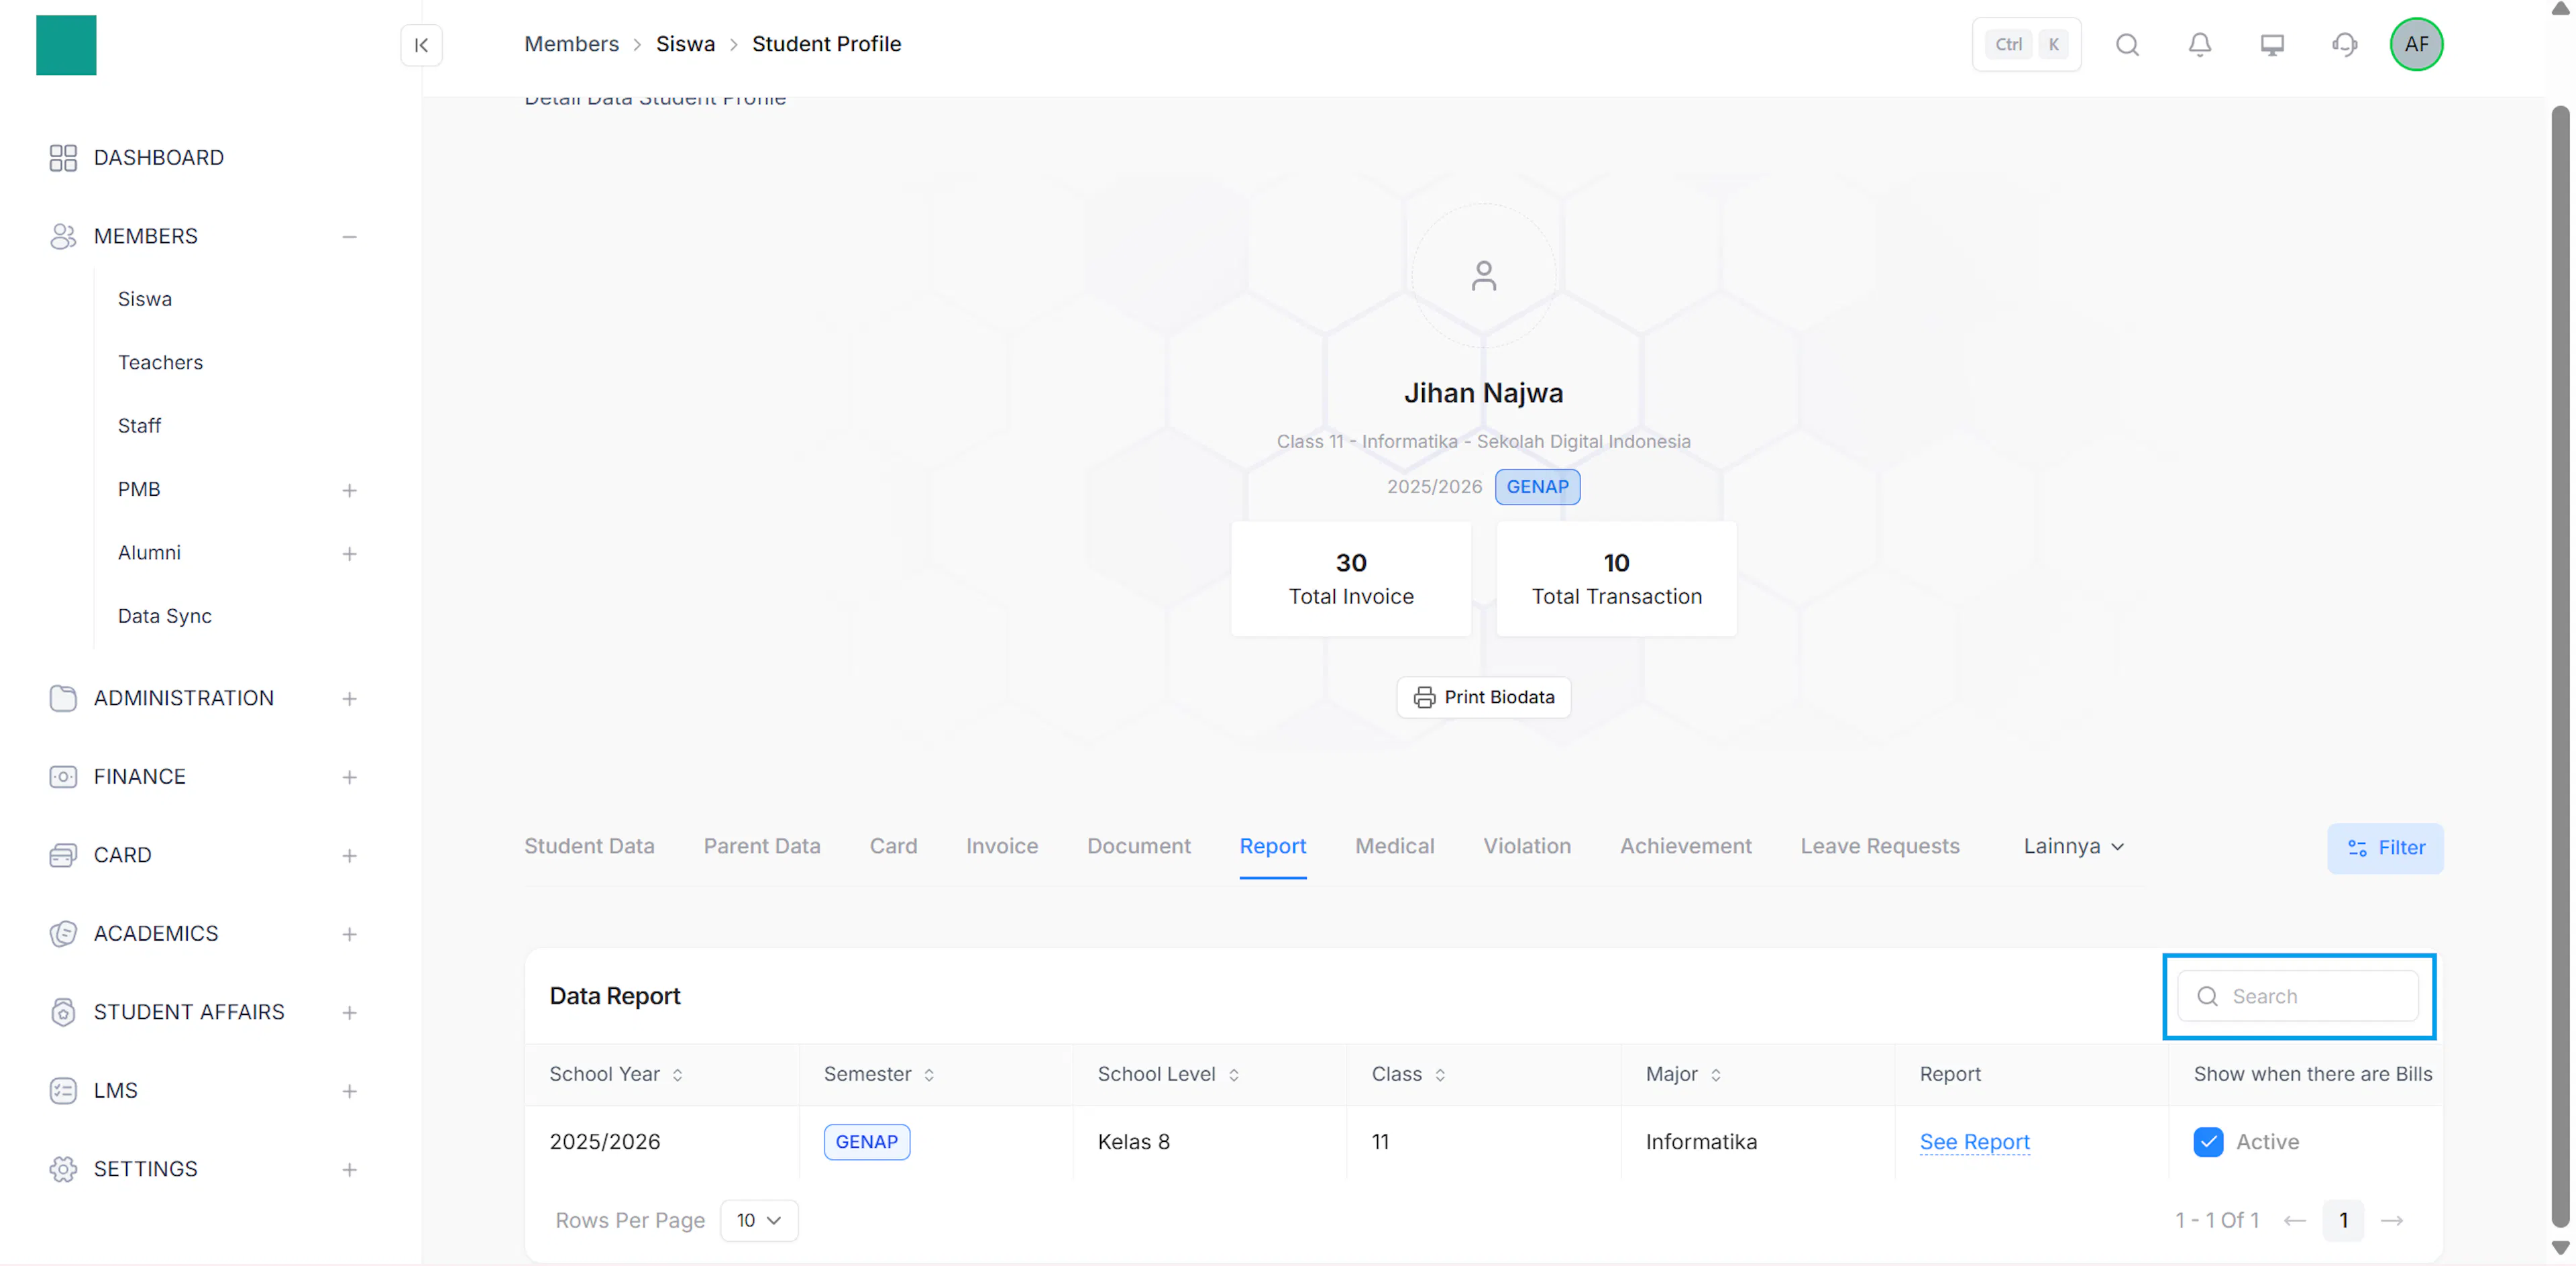Click the Ctrl K shortcut button
The width and height of the screenshot is (2576, 1266).
click(x=2027, y=45)
